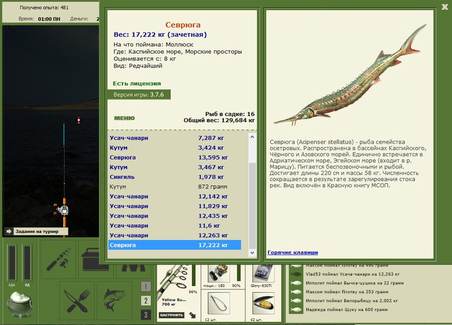Image resolution: width=452 pixels, height=325 pixels.
Task: Click the fishing reel in the scene
Action: [62, 210]
